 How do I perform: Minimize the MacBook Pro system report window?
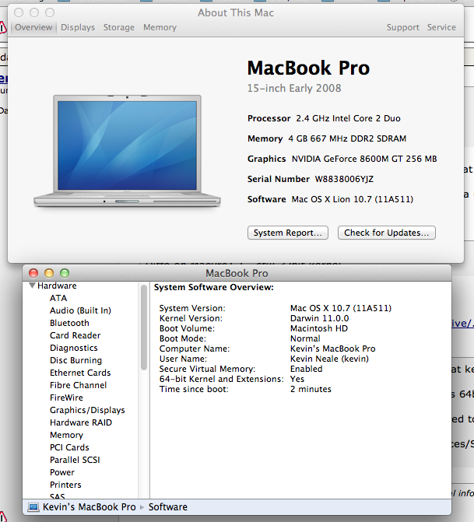49,273
